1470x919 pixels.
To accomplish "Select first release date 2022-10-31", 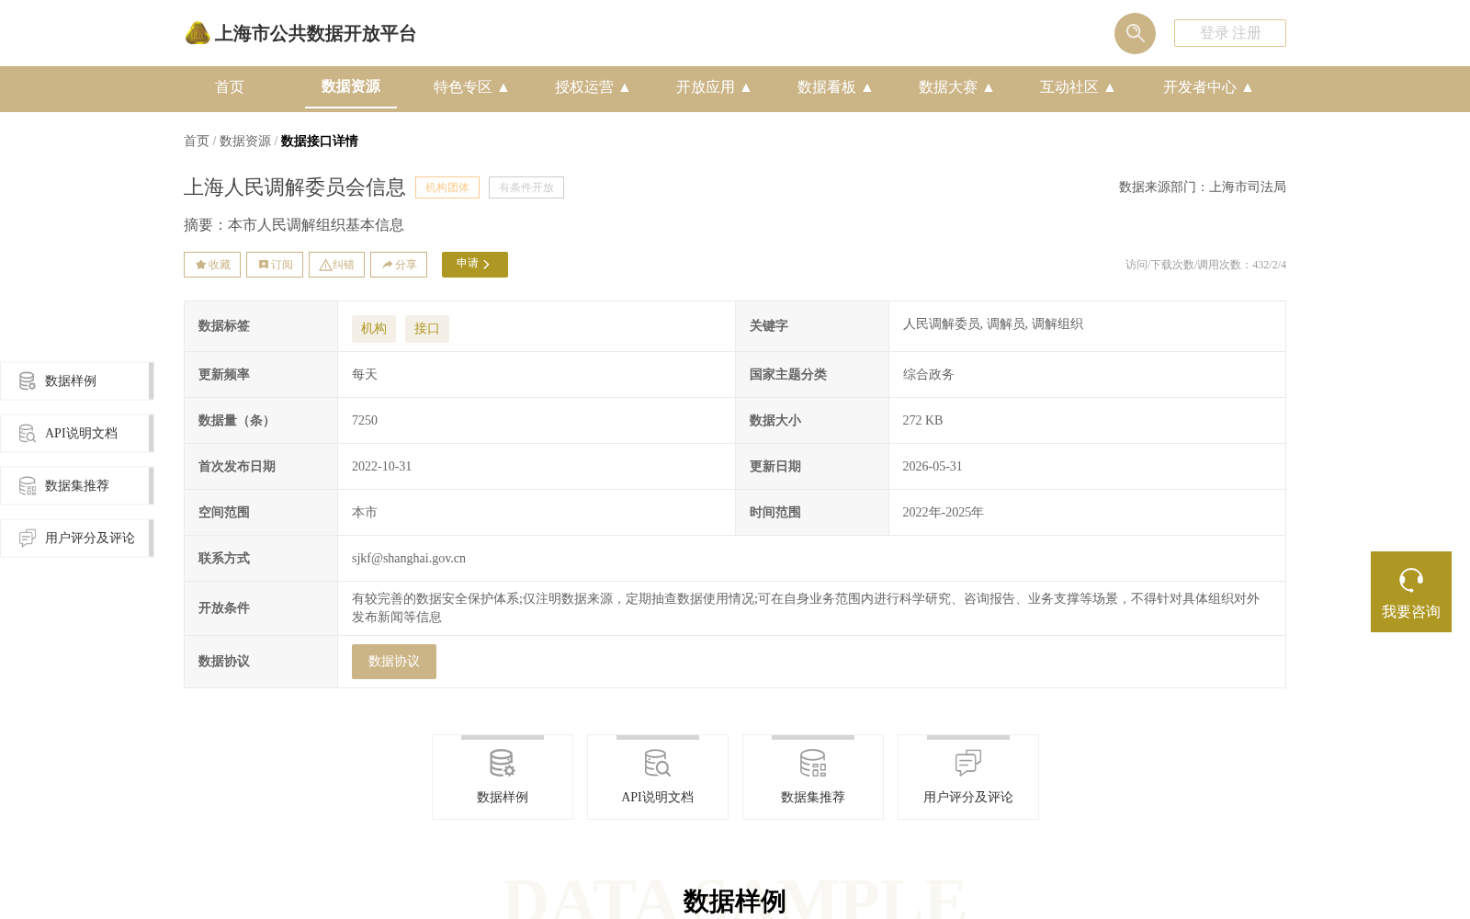I will tap(381, 467).
